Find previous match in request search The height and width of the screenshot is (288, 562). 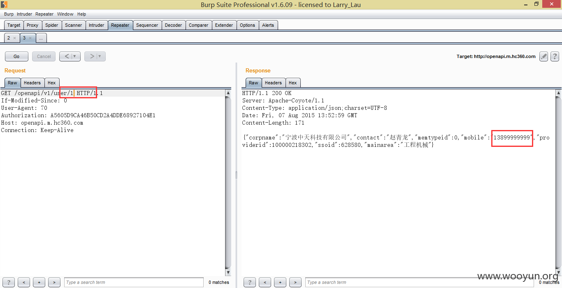pyautogui.click(x=24, y=282)
